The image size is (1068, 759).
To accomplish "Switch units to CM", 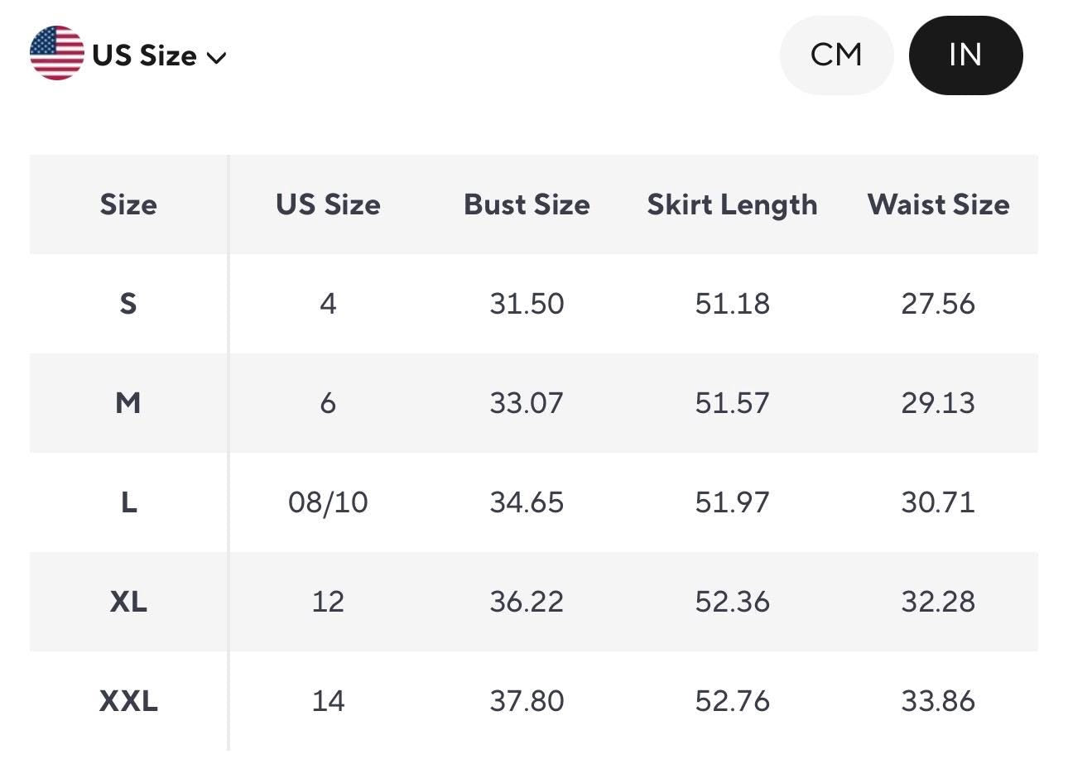I will click(x=836, y=55).
